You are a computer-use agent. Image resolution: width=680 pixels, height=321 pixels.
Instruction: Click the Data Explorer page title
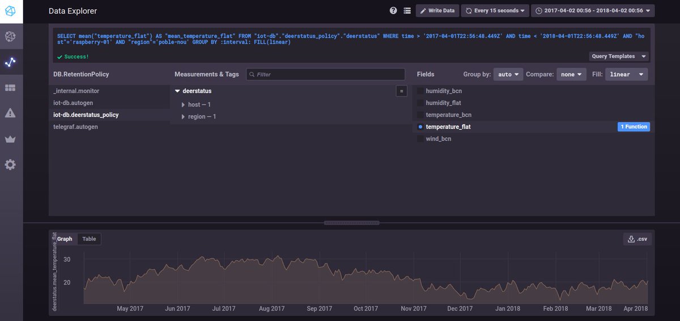coord(73,11)
